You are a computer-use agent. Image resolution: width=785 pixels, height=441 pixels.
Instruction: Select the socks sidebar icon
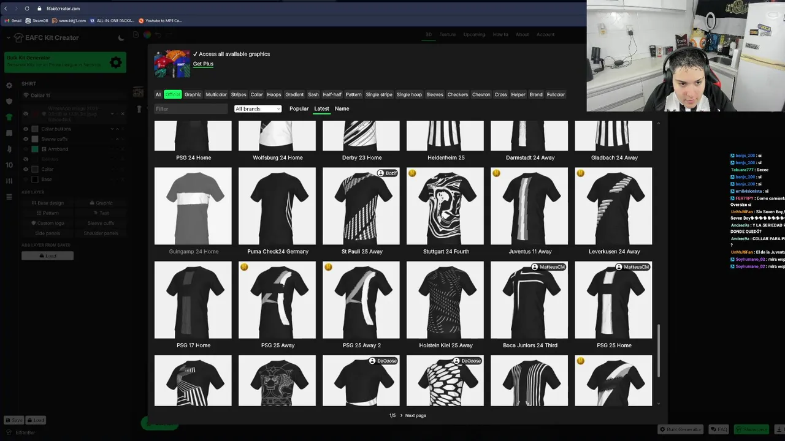tap(9, 149)
